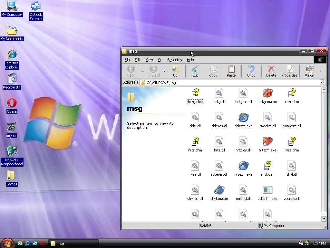Select the bckgzm.exe backgammon icon
Screen dimensions: 330x248
pyautogui.click(x=267, y=96)
